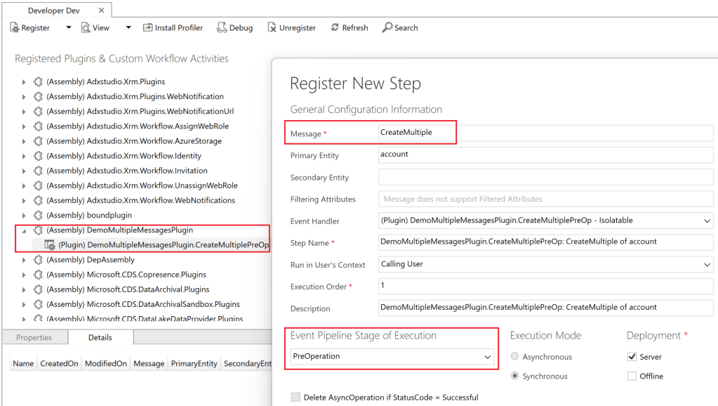The height and width of the screenshot is (406, 718).
Task: Open the Register dropdown arrow
Action: pyautogui.click(x=69, y=28)
